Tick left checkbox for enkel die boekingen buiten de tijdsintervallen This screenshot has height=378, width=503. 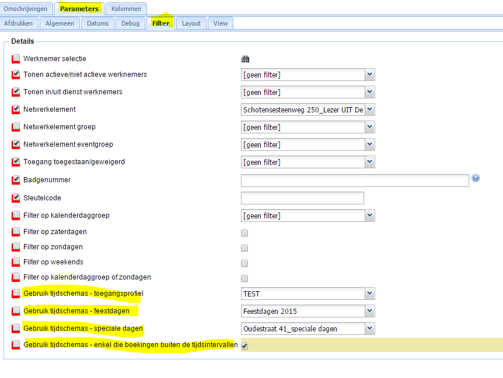pos(16,345)
